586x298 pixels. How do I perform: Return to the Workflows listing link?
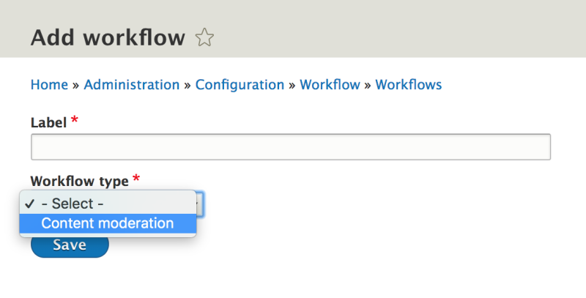tap(409, 85)
